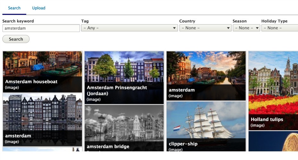Click the 'Holland tulips' title text
The image size is (298, 160).
point(267,119)
